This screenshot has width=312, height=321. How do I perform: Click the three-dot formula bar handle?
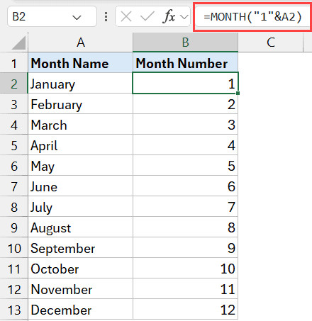coord(106,17)
